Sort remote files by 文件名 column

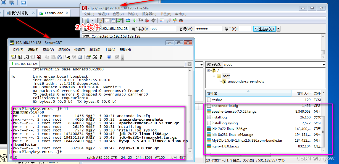tap(249, 94)
